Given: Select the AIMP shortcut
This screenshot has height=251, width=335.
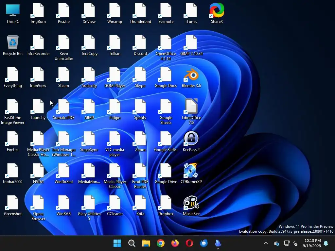Looking at the screenshot, I should (89, 109).
